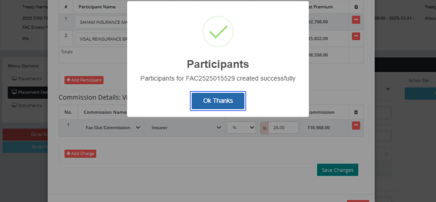Image resolution: width=436 pixels, height=202 pixels.
Task: Expand the Insurer dropdown
Action: (186, 128)
